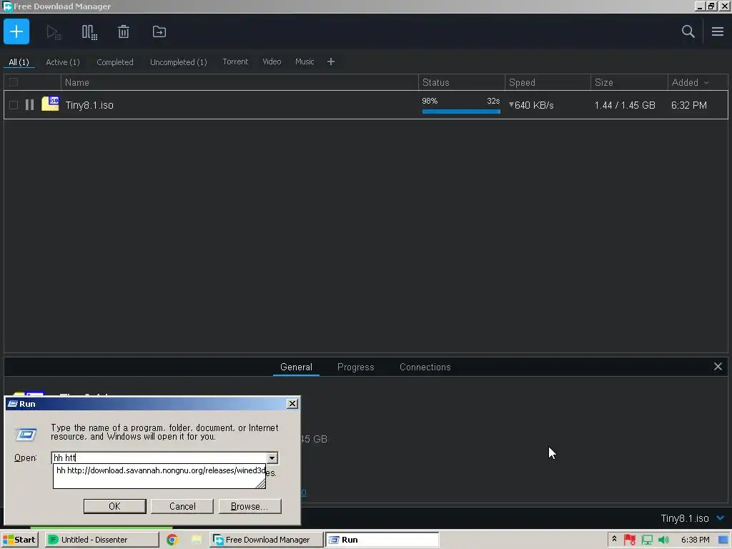Add a new download with the plus button

(x=16, y=31)
